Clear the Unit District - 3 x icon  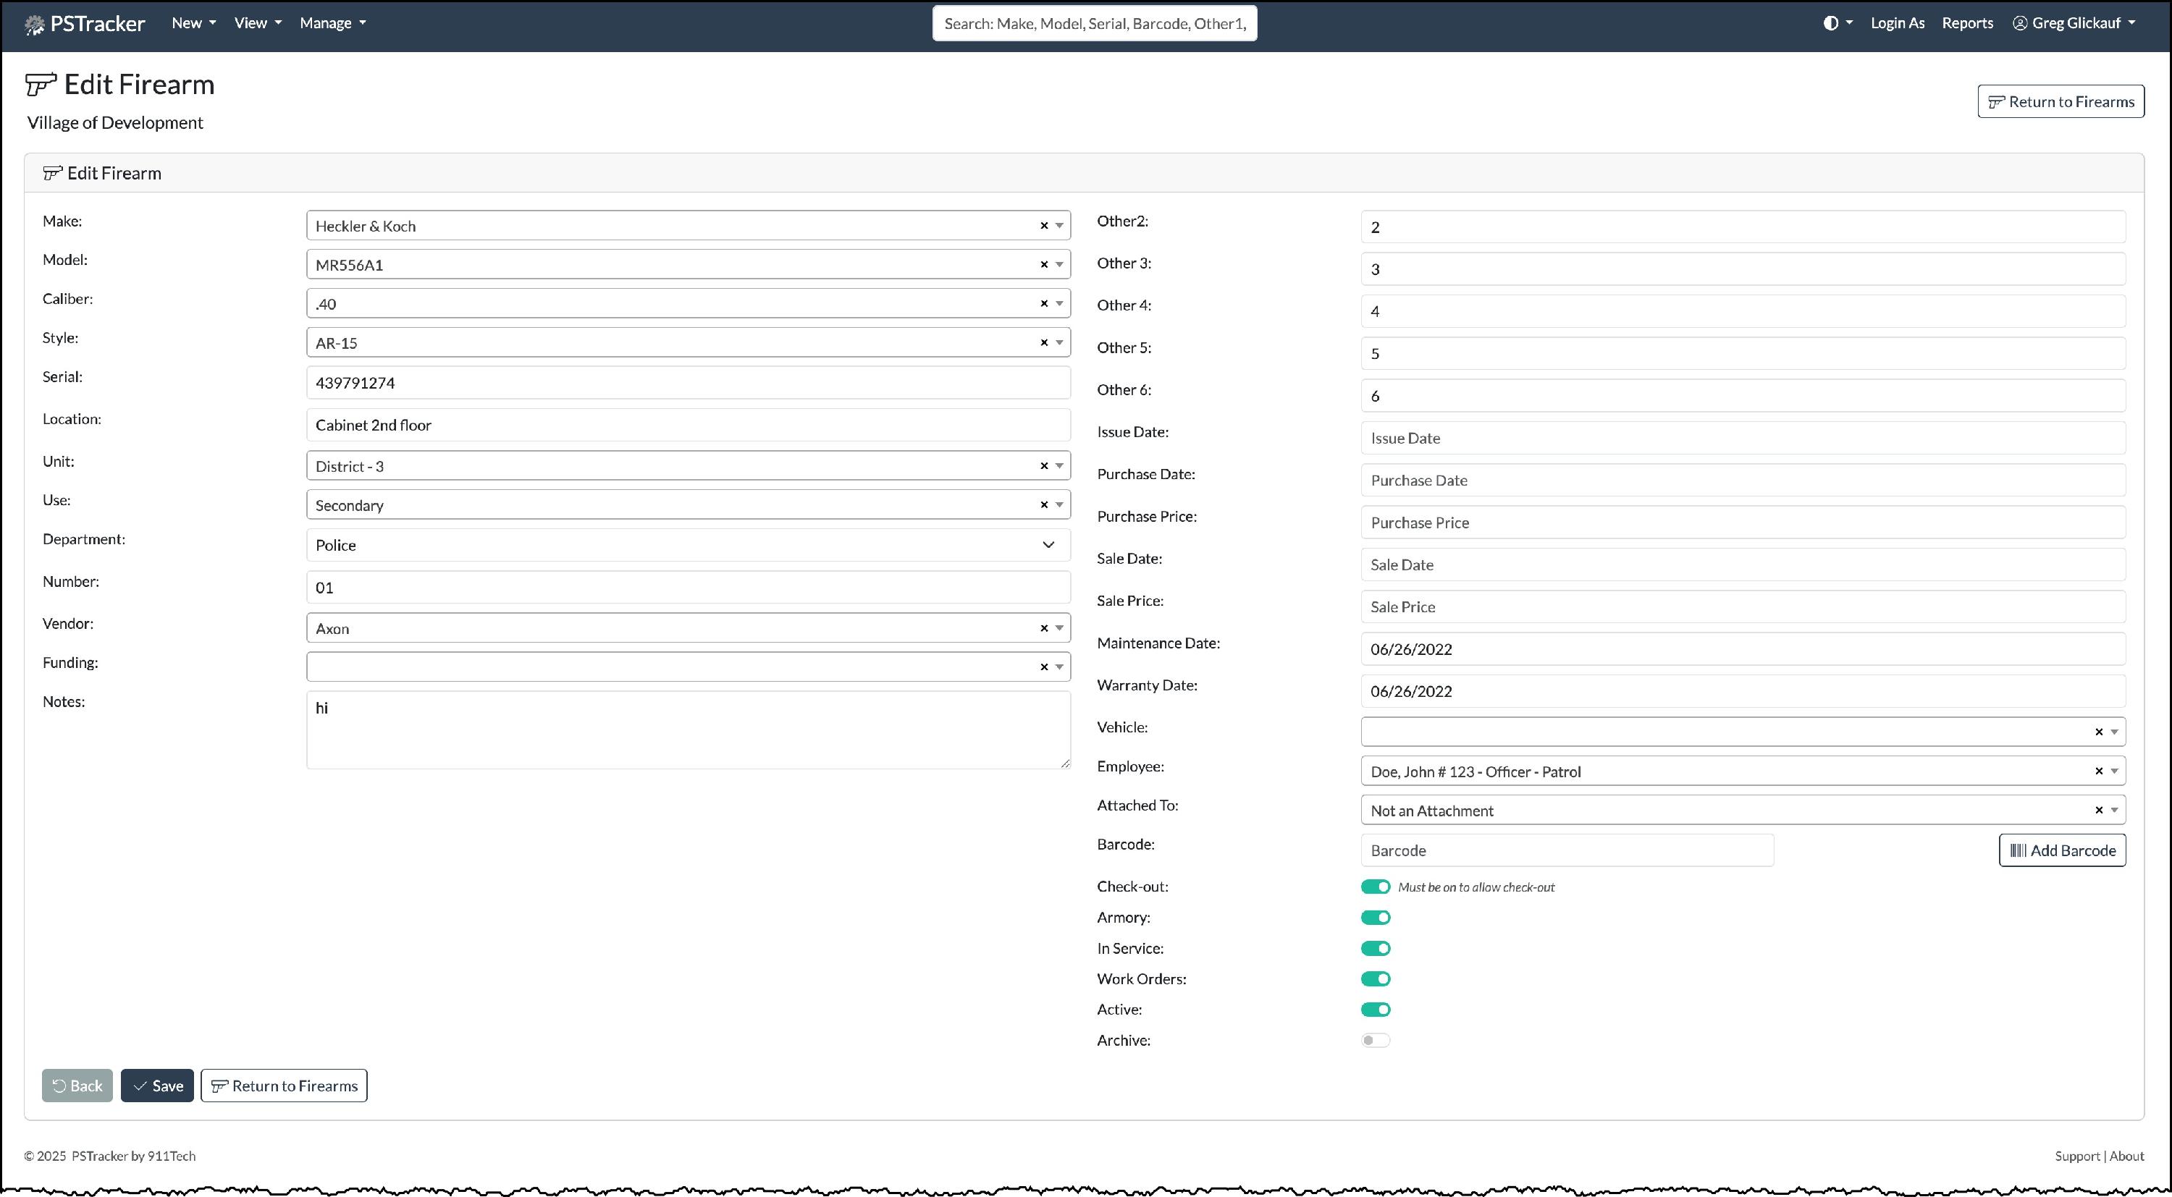(x=1044, y=466)
